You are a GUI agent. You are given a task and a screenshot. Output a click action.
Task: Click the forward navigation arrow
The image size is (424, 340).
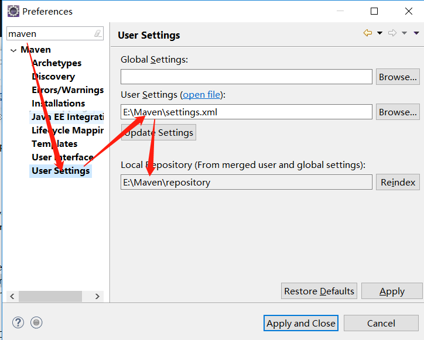click(x=392, y=33)
